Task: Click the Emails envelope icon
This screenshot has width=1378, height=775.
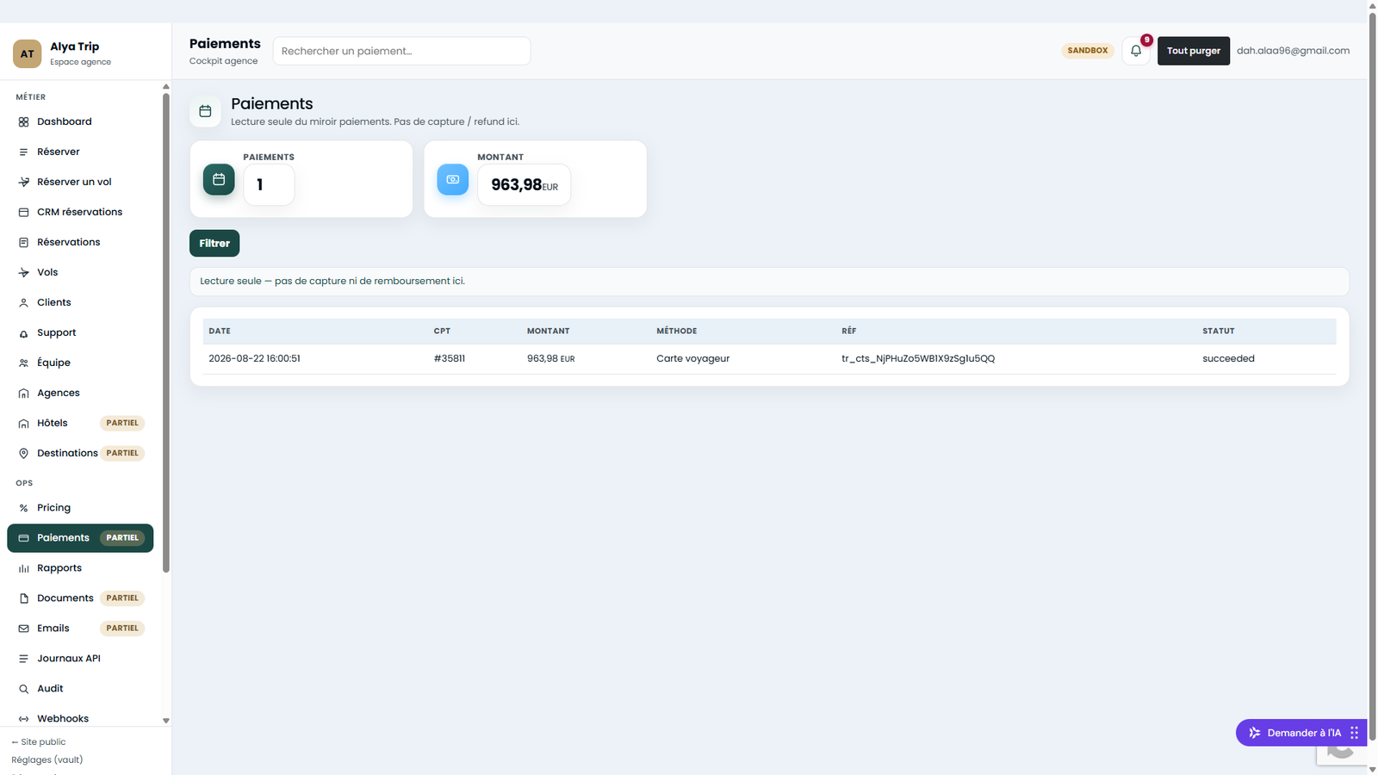Action: click(x=24, y=629)
